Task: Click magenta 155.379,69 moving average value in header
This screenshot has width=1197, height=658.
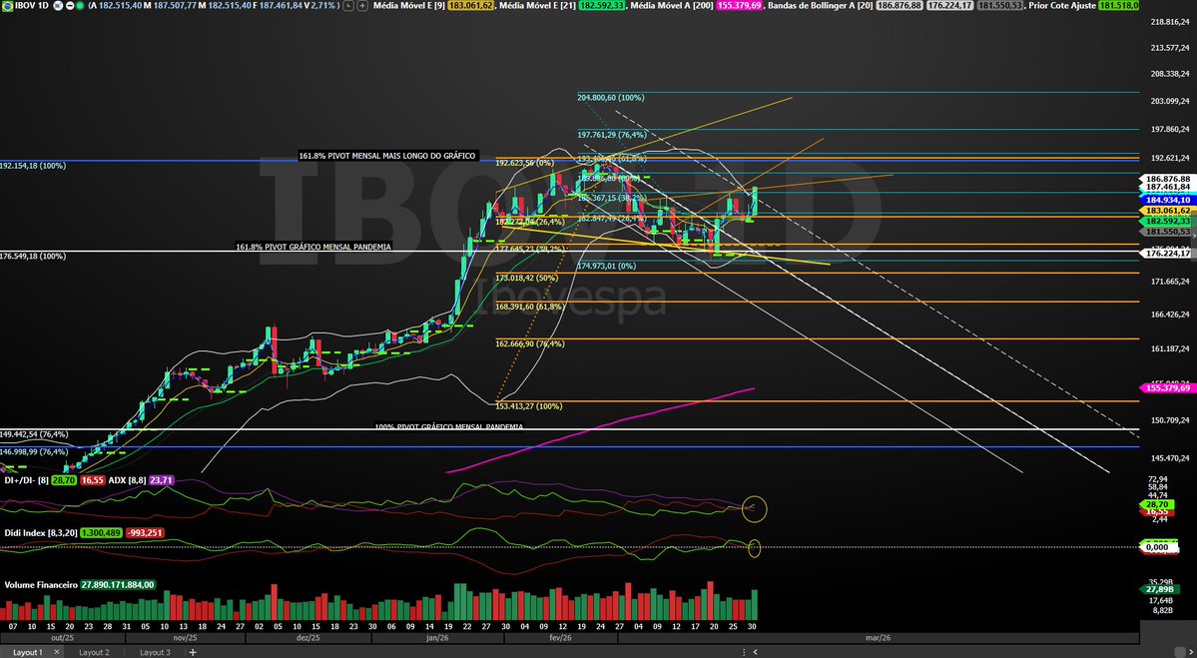Action: pos(739,5)
